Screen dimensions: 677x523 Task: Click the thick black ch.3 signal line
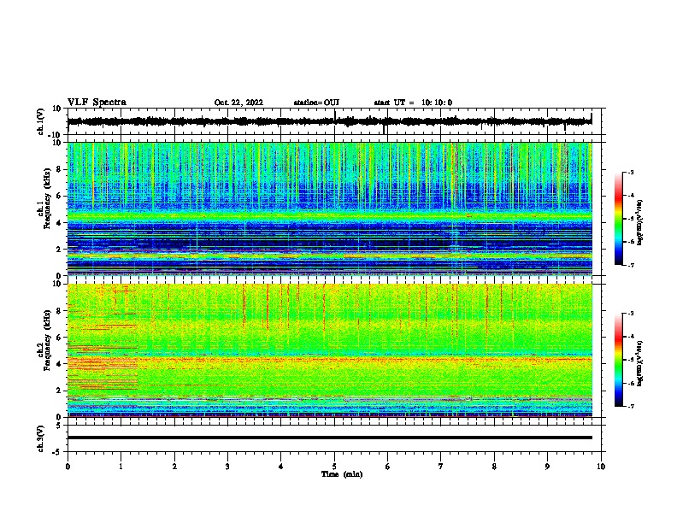(x=330, y=438)
